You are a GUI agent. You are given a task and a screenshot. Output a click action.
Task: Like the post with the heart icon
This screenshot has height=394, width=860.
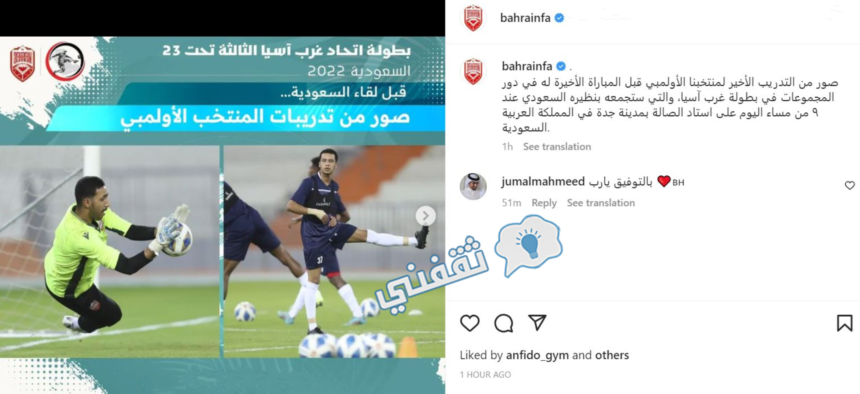[x=470, y=323]
